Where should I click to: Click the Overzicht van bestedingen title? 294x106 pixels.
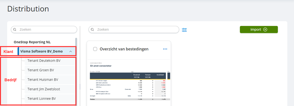[x=124, y=49]
